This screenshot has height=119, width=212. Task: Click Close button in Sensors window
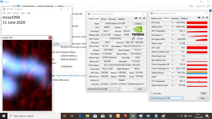point(202,98)
